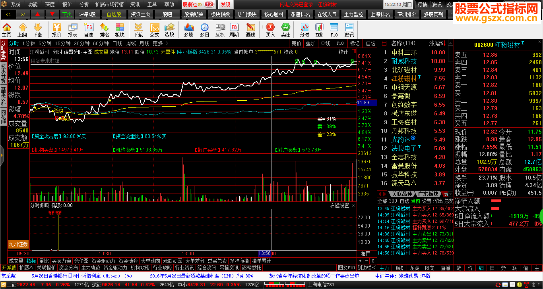The image size is (543, 289).
Task: Switch to the 资金博弈 indicator tab
Action: [x=128, y=261]
